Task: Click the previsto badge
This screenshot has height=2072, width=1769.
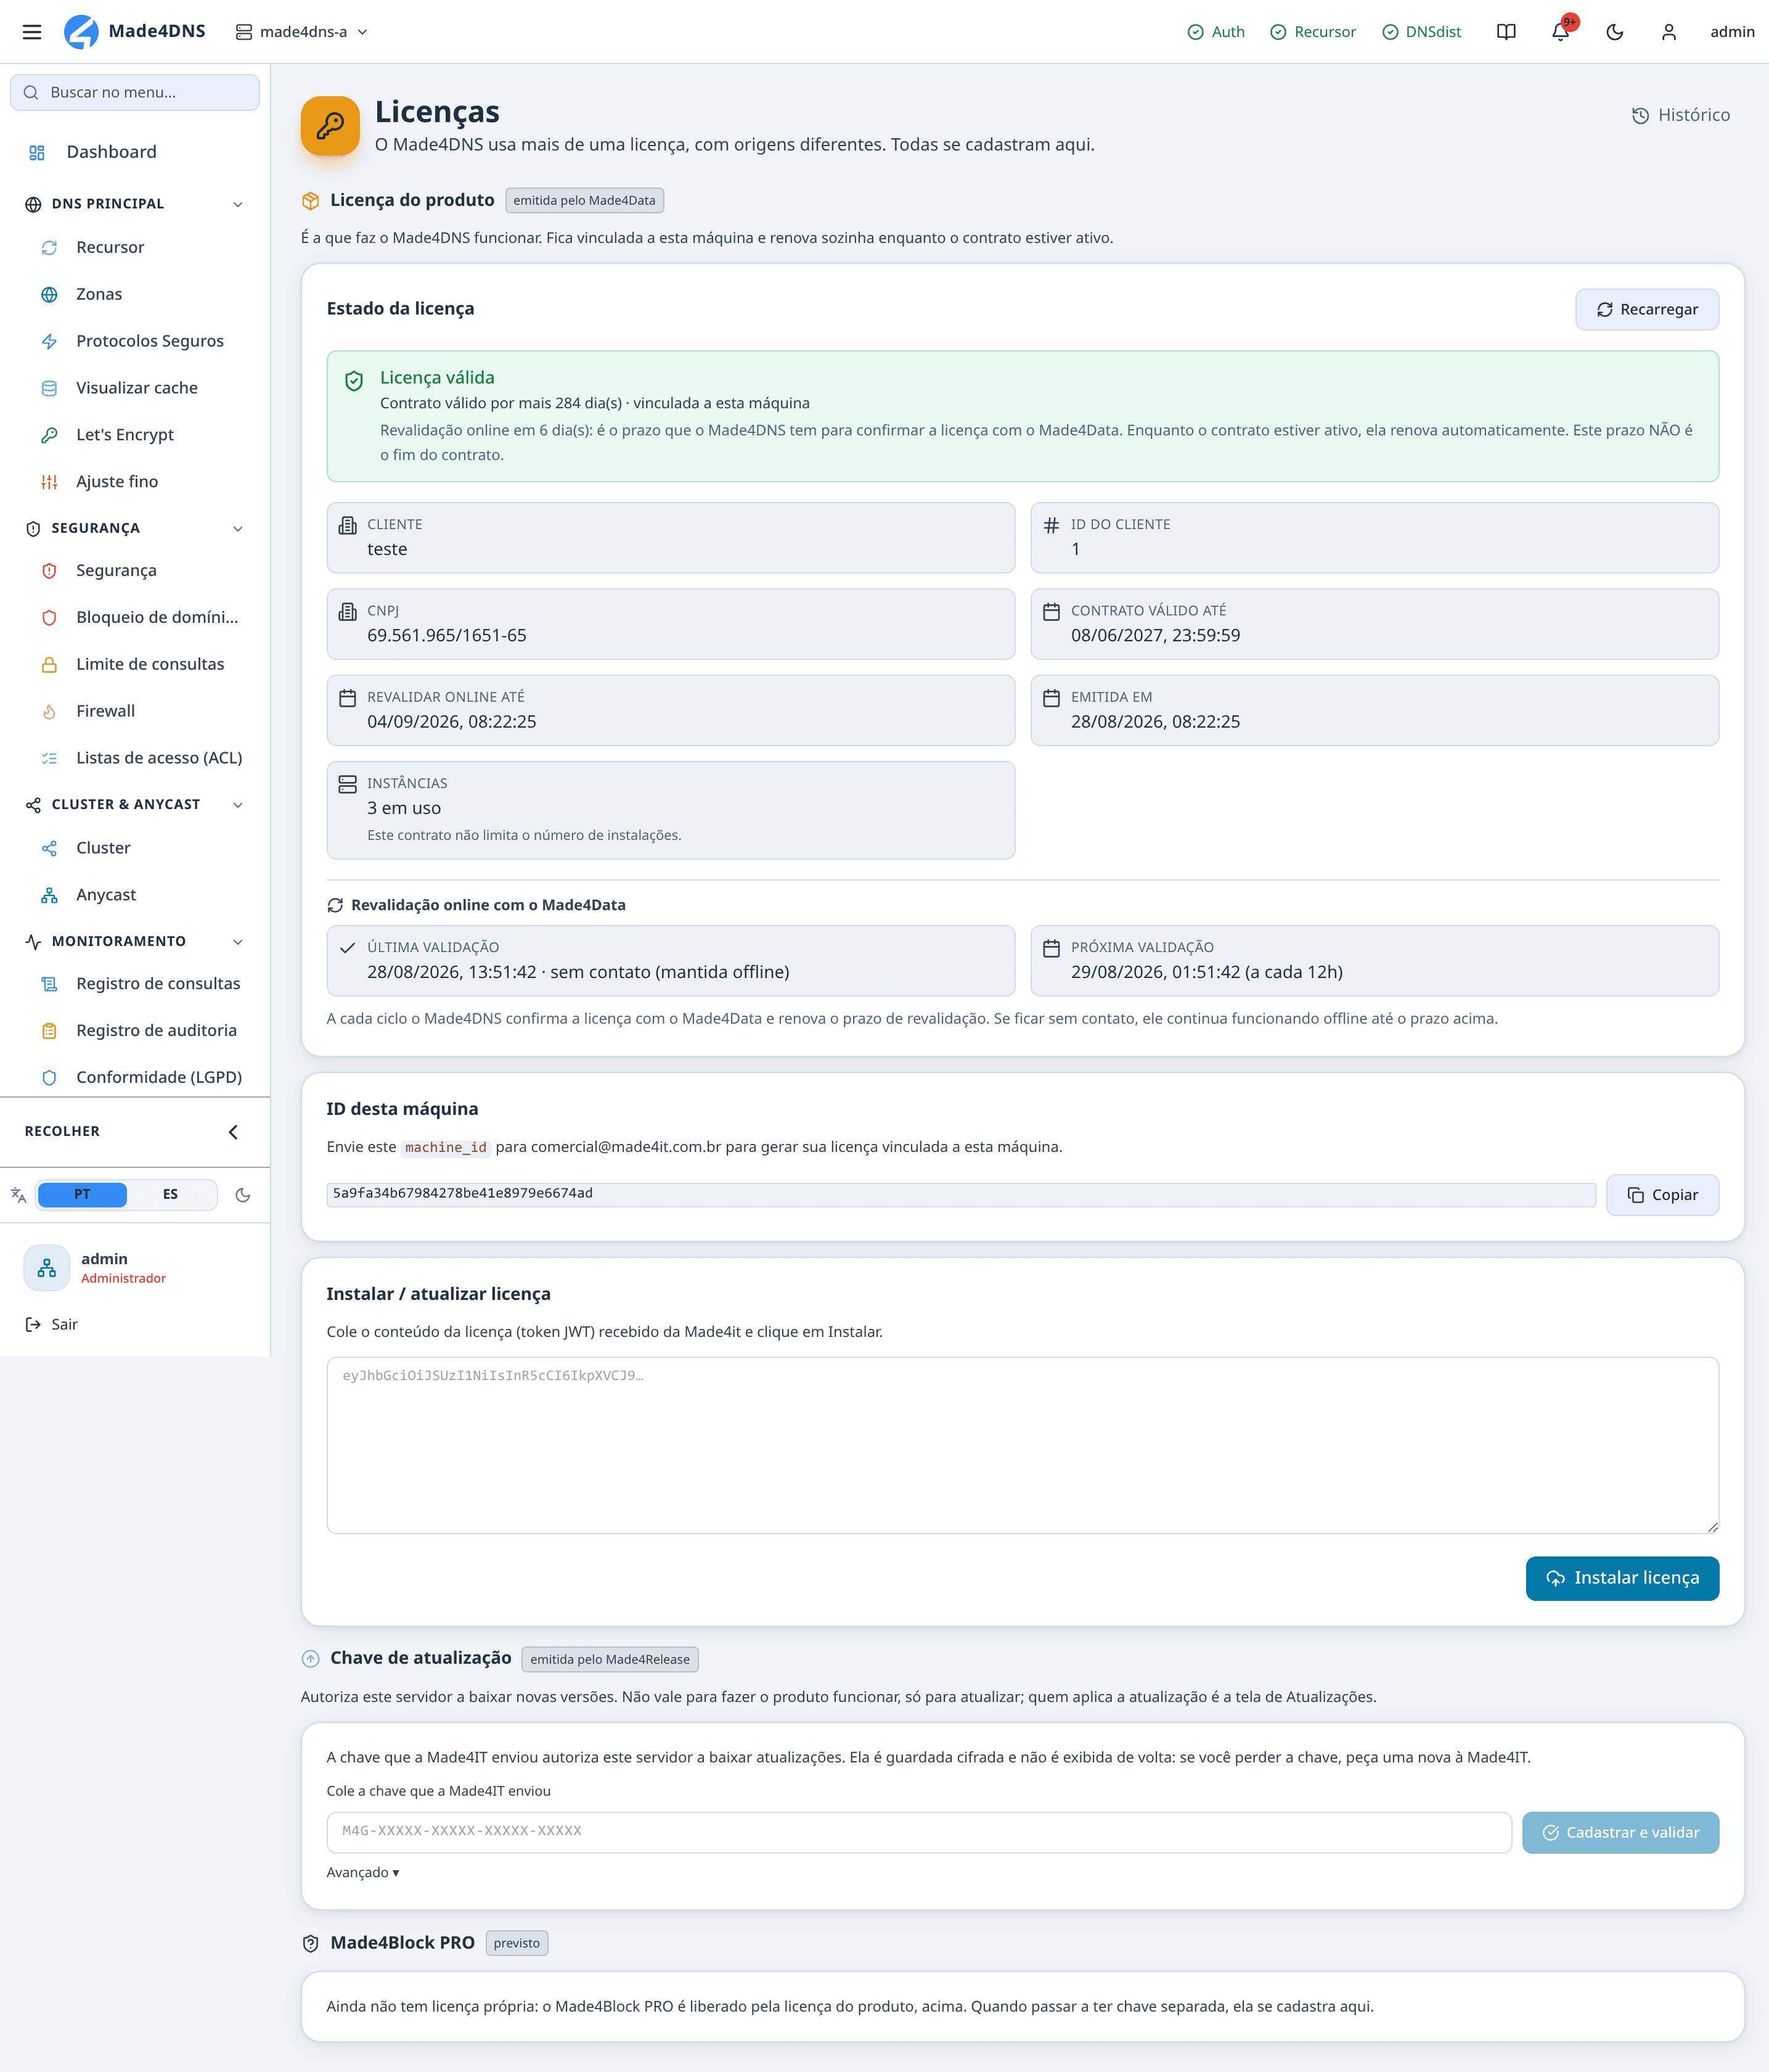Action: pyautogui.click(x=517, y=1943)
